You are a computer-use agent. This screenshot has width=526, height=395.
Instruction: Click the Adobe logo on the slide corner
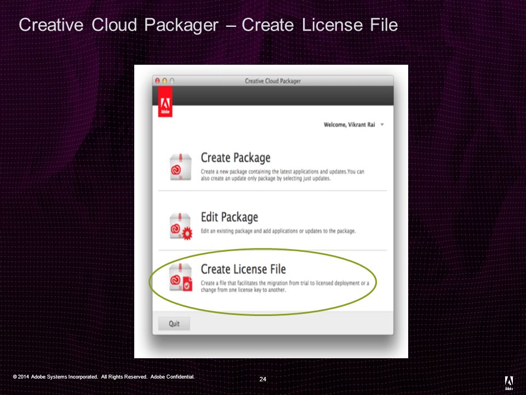(x=509, y=383)
